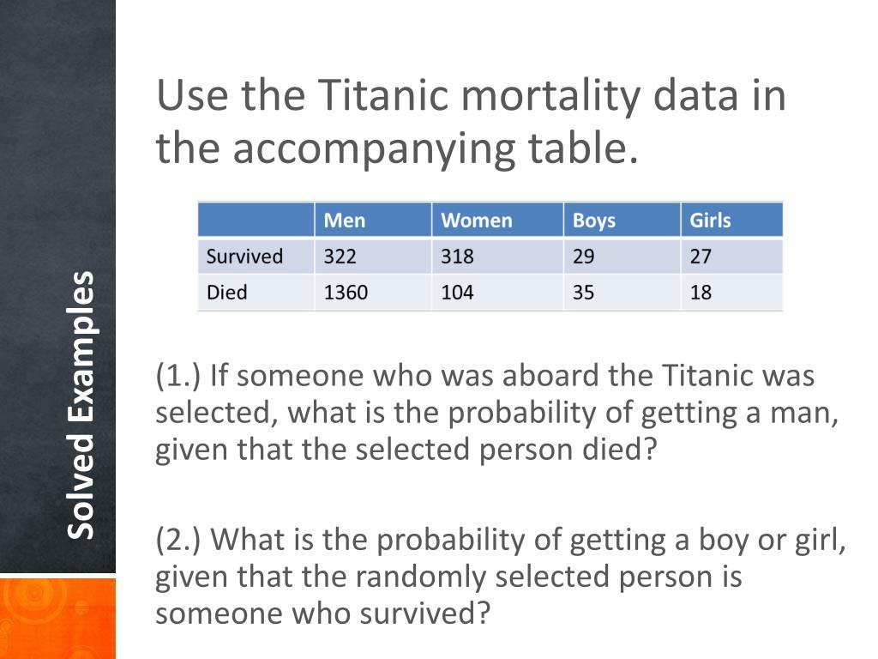Click the Solved Examples sidebar label
This screenshot has width=878, height=659.
tap(80, 405)
